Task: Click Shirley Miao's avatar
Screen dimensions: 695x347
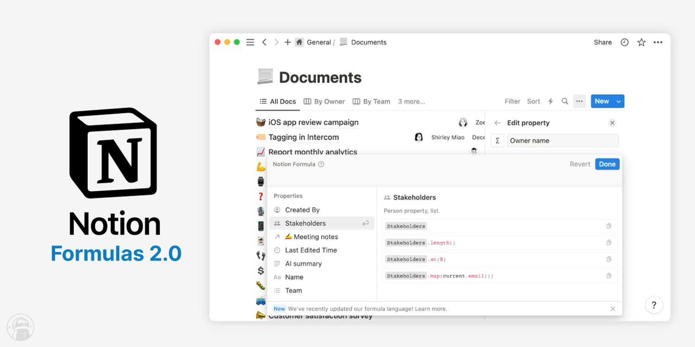Action: point(418,137)
